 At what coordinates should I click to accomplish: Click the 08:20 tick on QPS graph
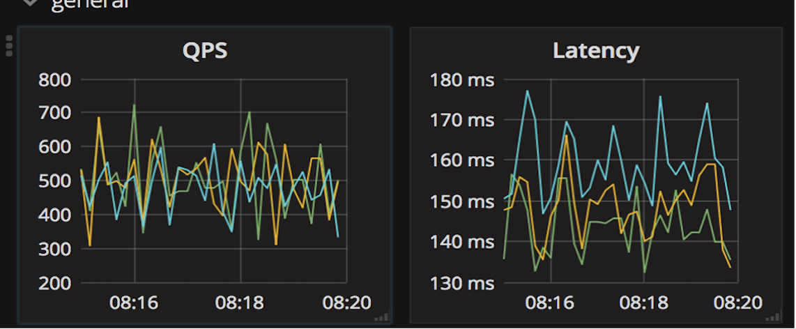point(346,303)
